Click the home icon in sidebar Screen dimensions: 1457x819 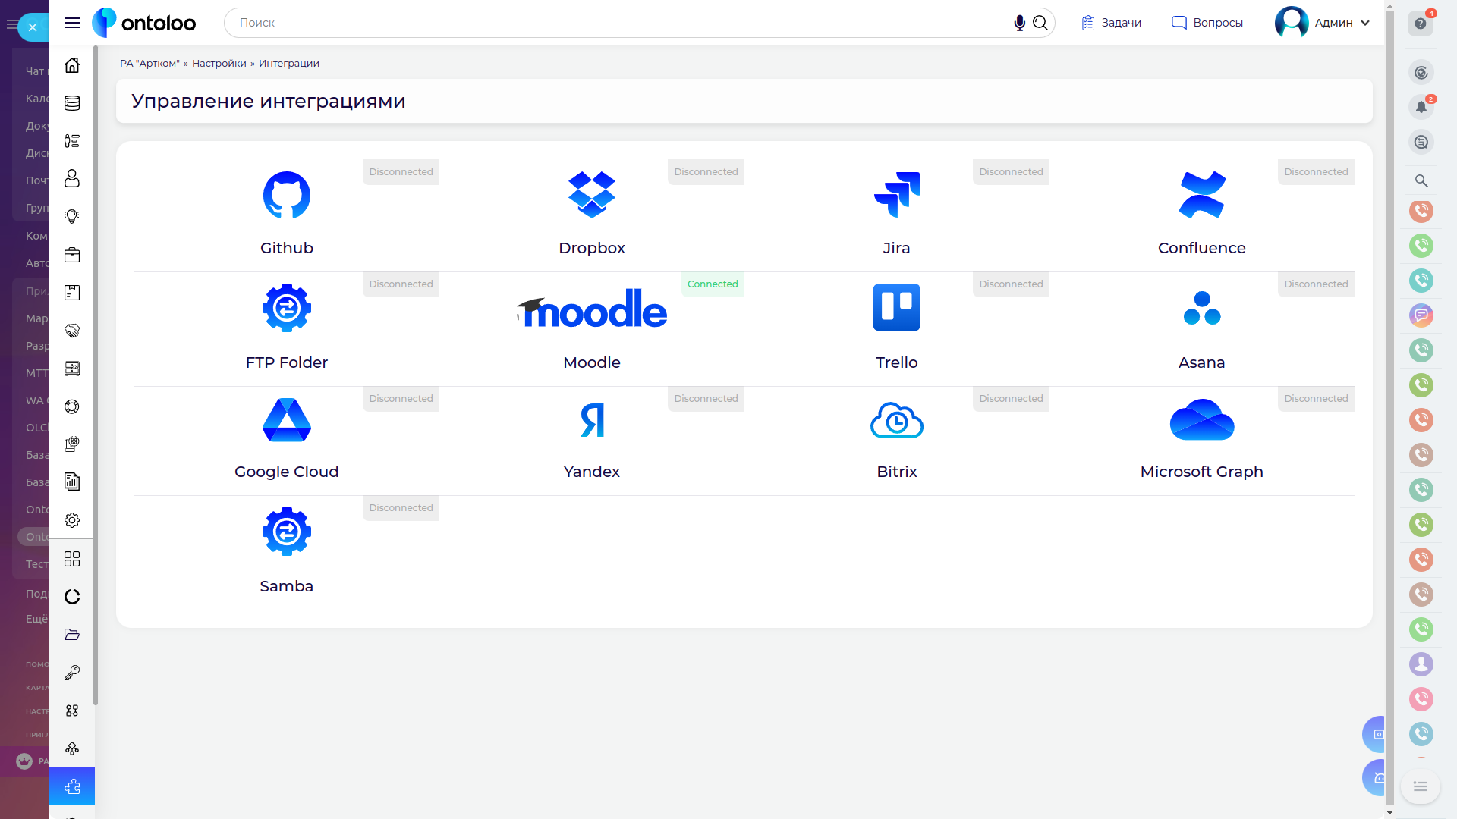72,65
